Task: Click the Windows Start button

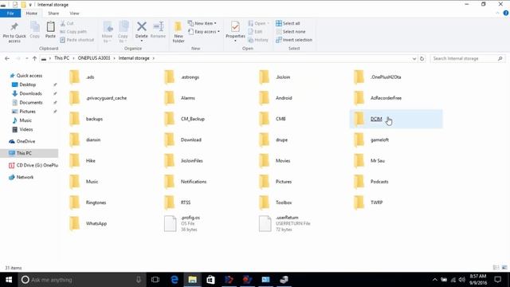Action: 9,280
